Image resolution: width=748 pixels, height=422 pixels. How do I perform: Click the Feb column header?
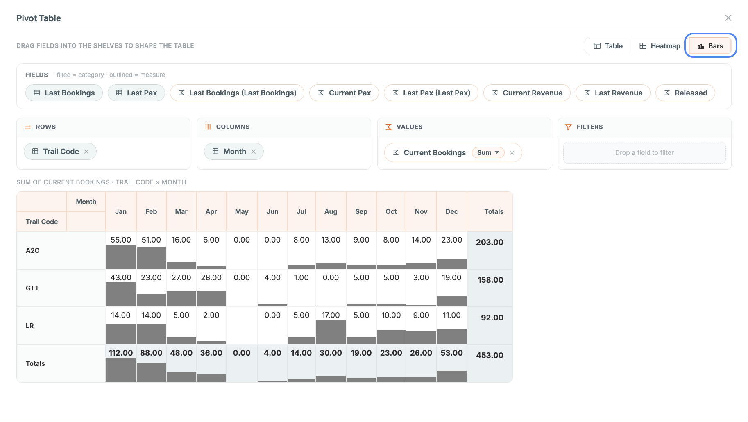(151, 211)
